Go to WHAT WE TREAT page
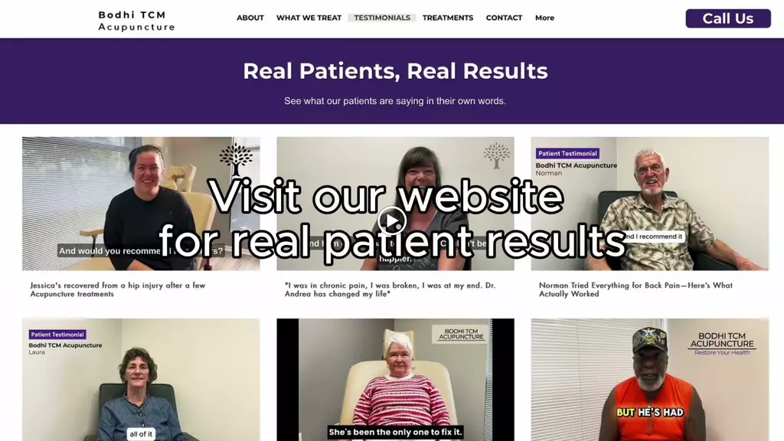 click(x=309, y=18)
